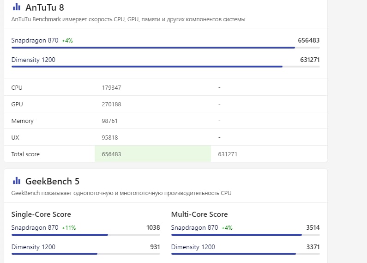Click the AnTuTu 8 heading
367x263 pixels.
coord(45,7)
